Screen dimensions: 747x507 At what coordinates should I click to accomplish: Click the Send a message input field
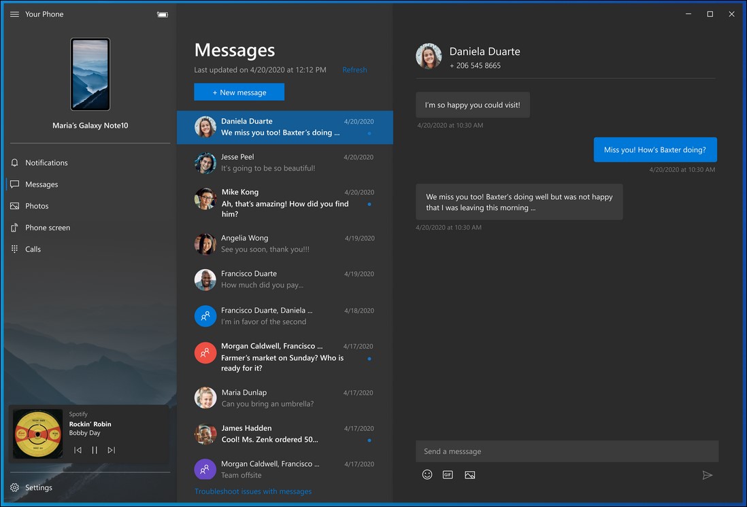click(x=567, y=451)
